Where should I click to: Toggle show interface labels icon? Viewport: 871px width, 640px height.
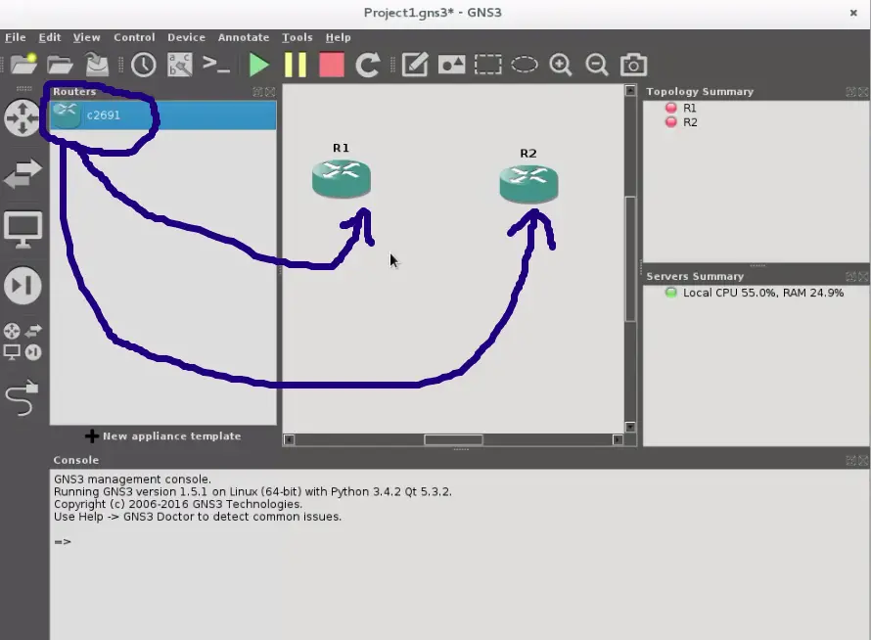(180, 65)
